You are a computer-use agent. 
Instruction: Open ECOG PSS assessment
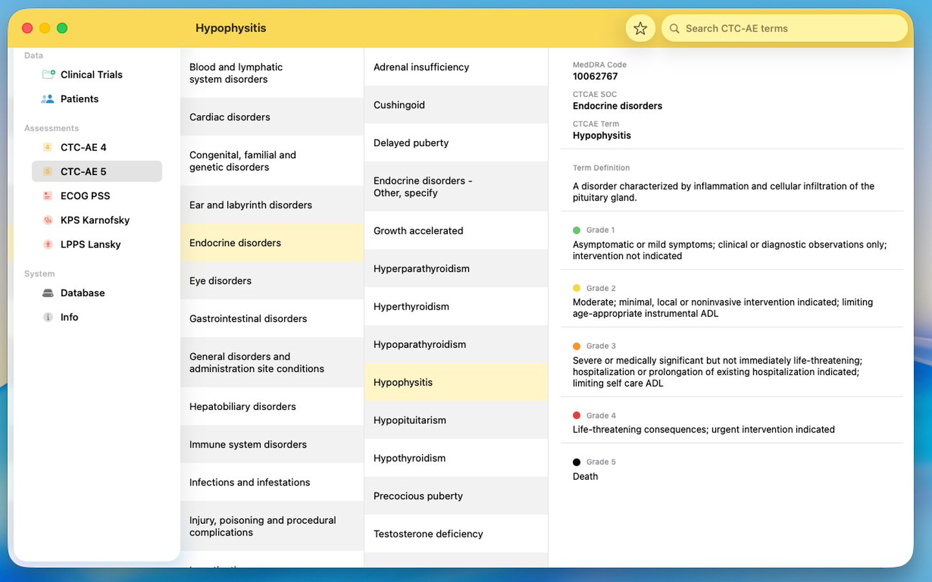point(97,196)
